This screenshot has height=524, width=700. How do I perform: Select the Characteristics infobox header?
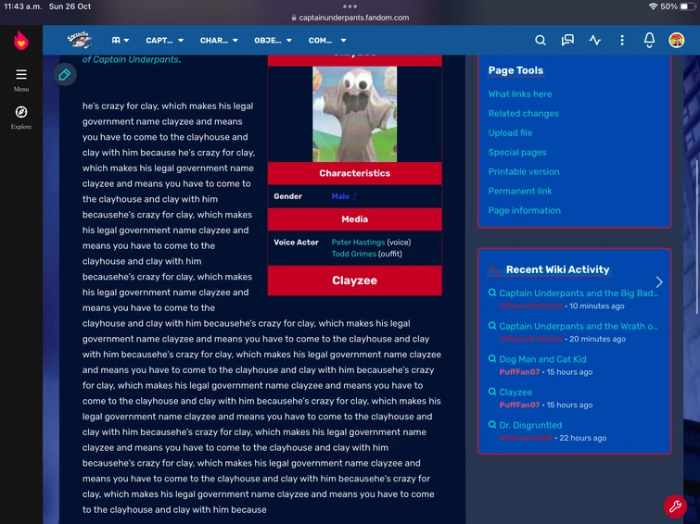pyautogui.click(x=354, y=173)
